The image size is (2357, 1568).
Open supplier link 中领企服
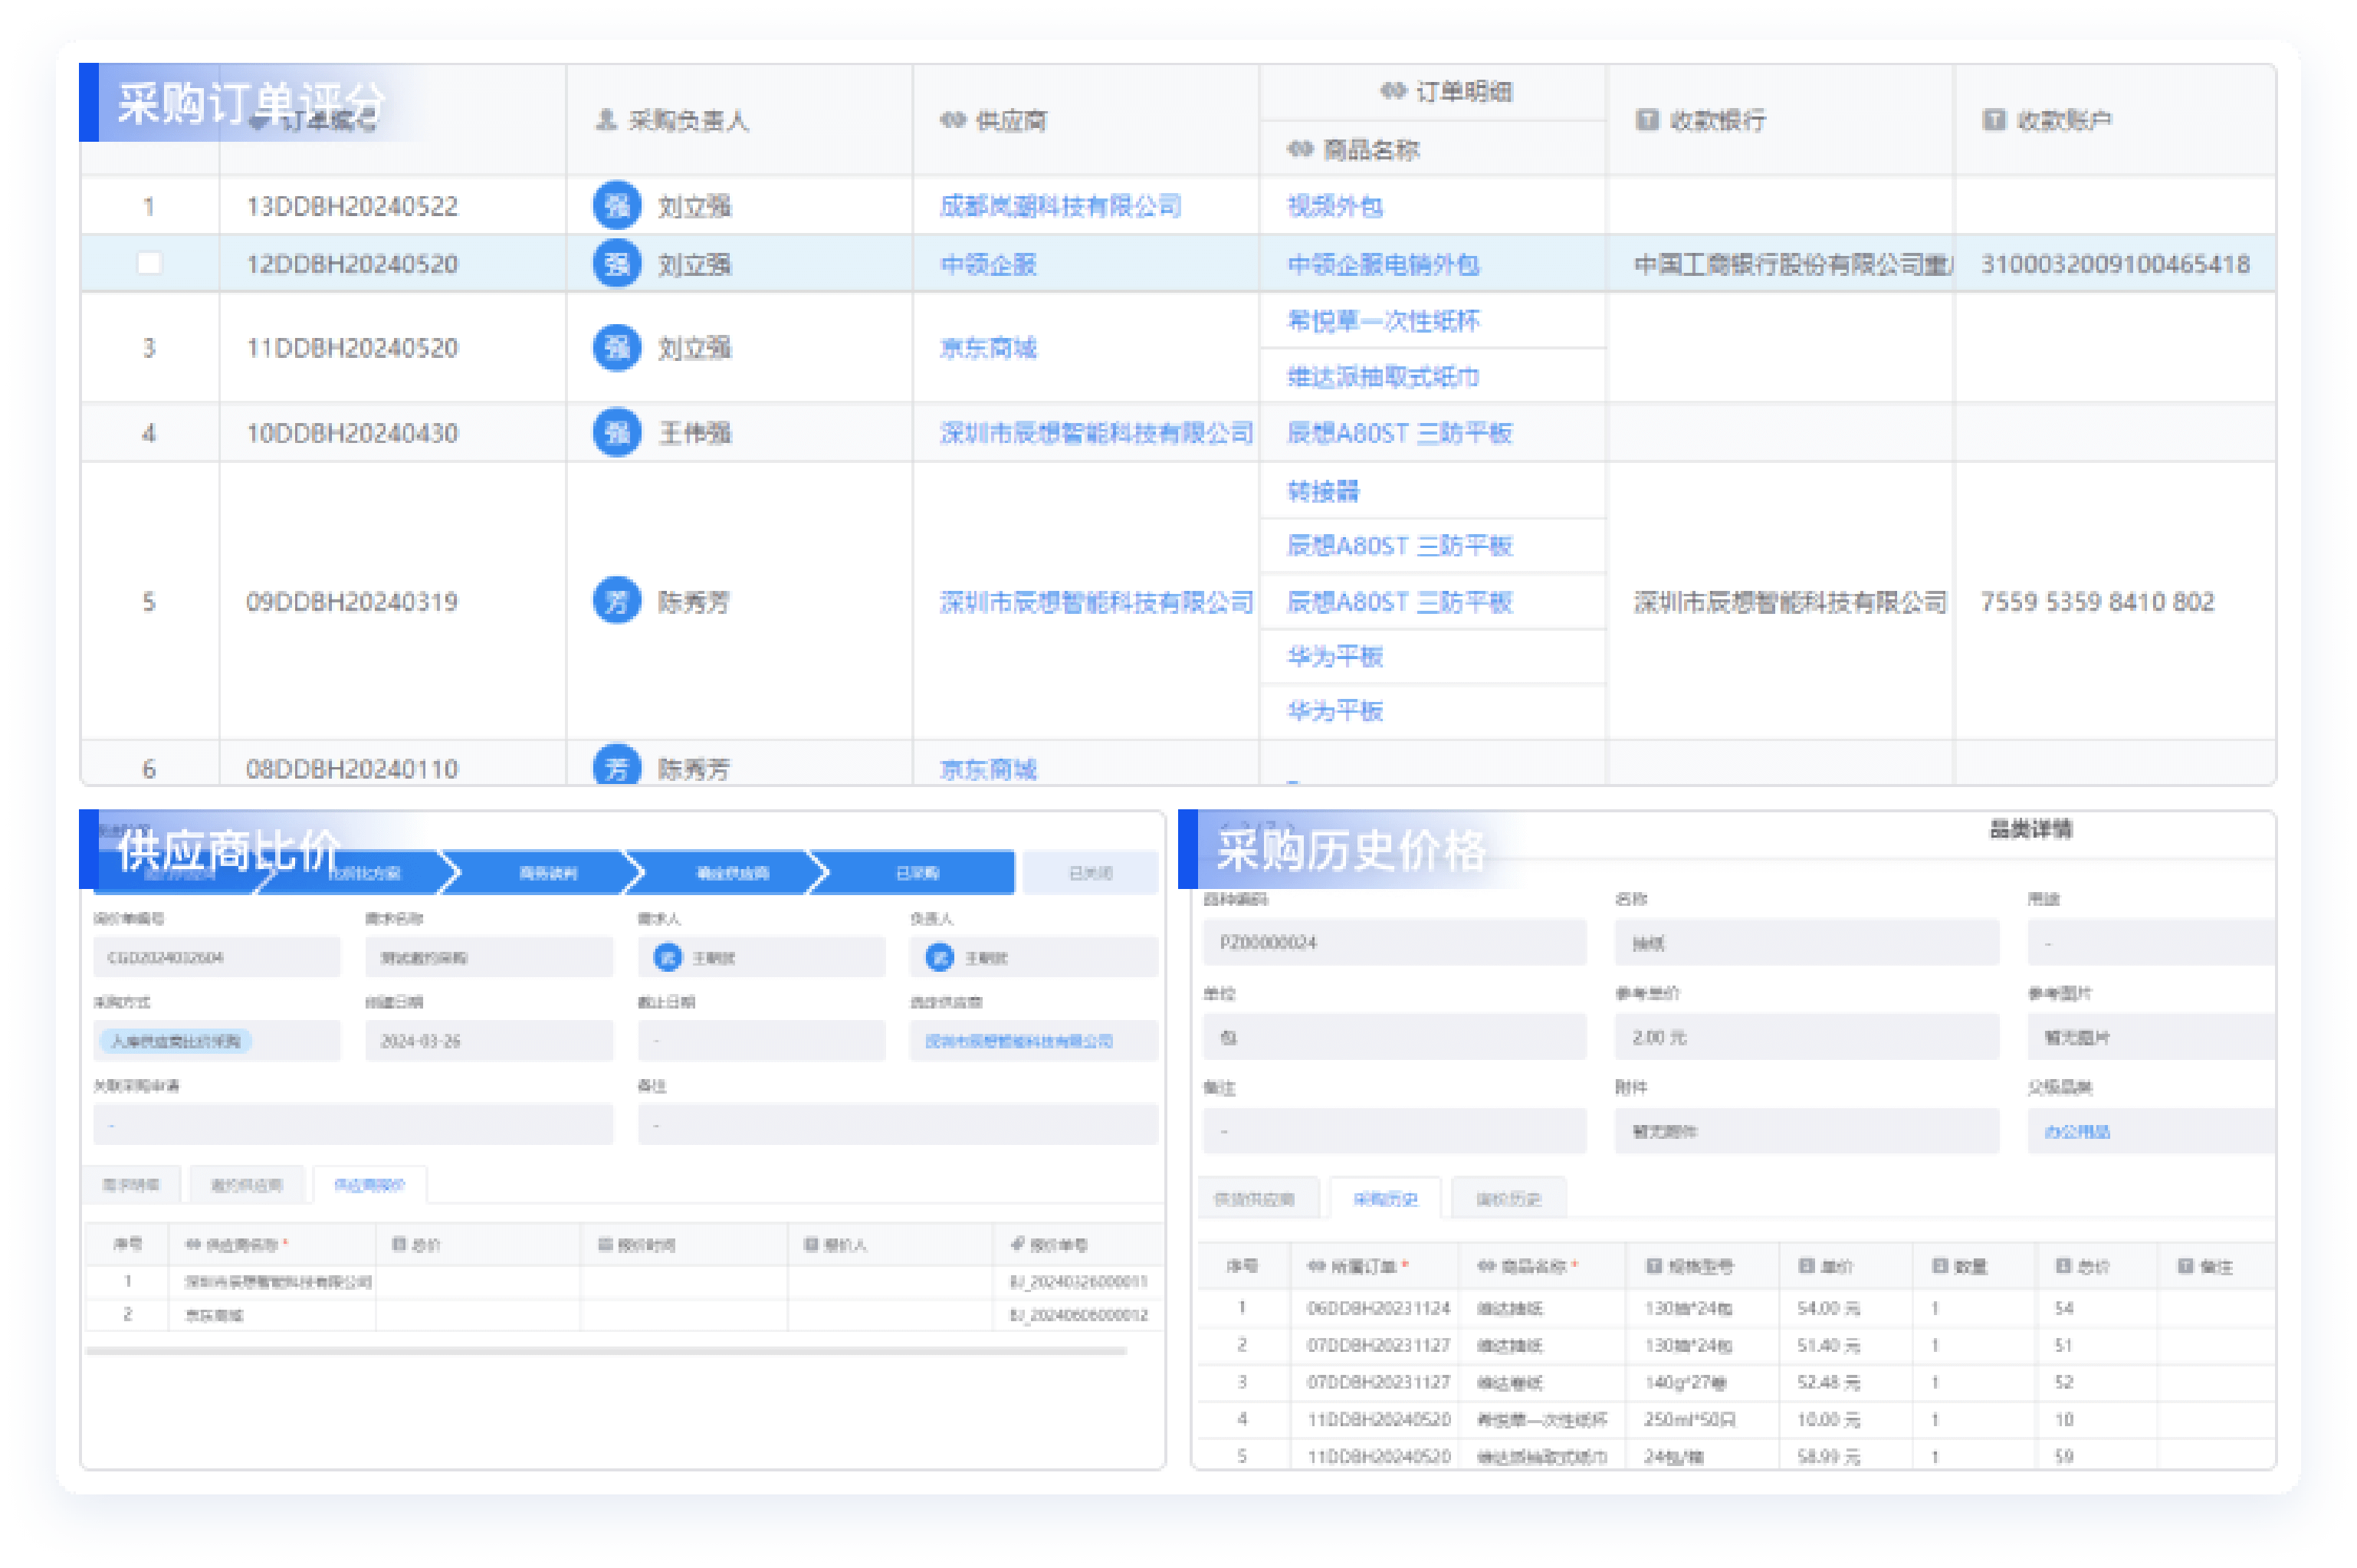[x=988, y=264]
